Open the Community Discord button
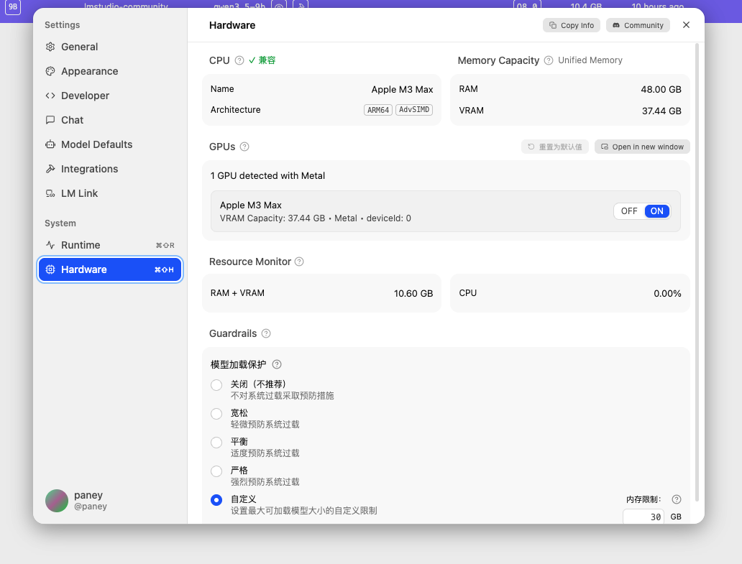 (638, 26)
